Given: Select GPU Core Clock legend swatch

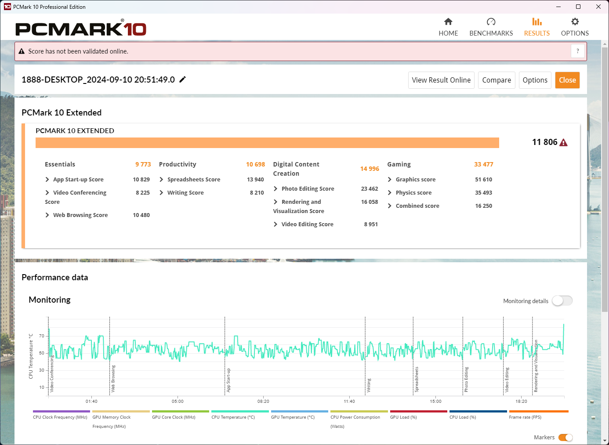Looking at the screenshot, I should tap(181, 412).
